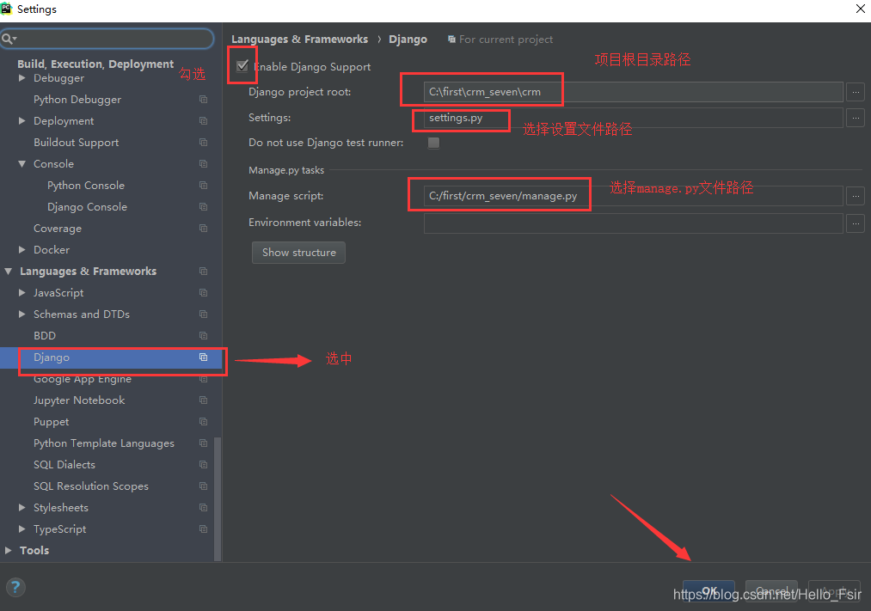This screenshot has width=871, height=611.
Task: Click the project-level icon beside Puppet
Action: [x=203, y=422]
